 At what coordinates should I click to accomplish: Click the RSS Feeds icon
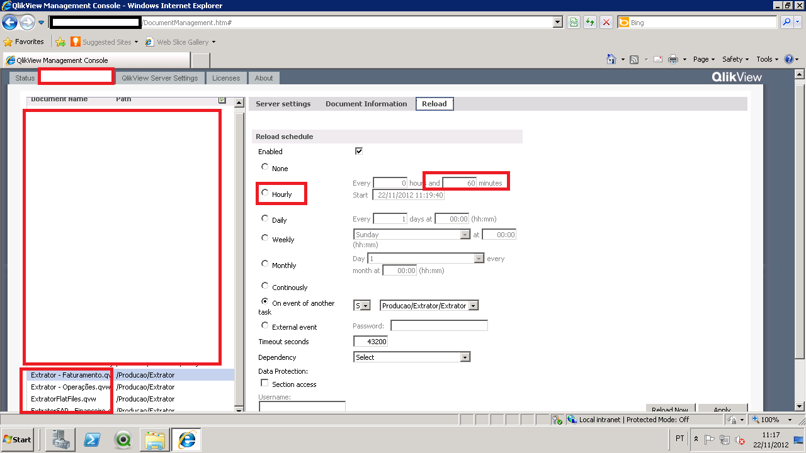(634, 59)
